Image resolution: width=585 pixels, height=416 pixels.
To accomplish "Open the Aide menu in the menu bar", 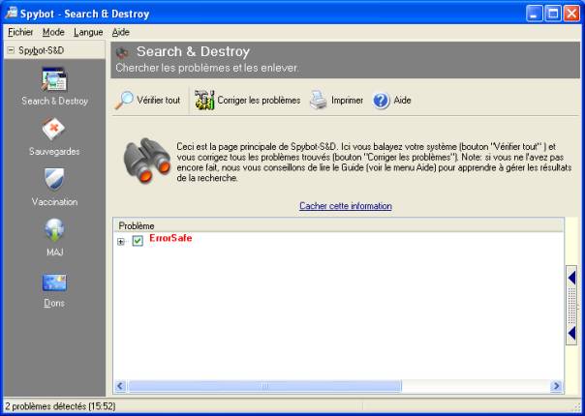I will [x=120, y=33].
